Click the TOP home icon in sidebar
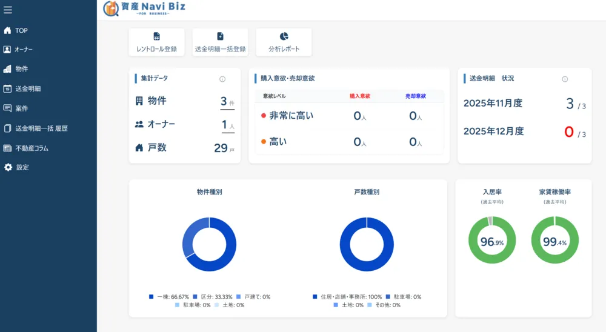Screen dimensions: 606x332 7,30
